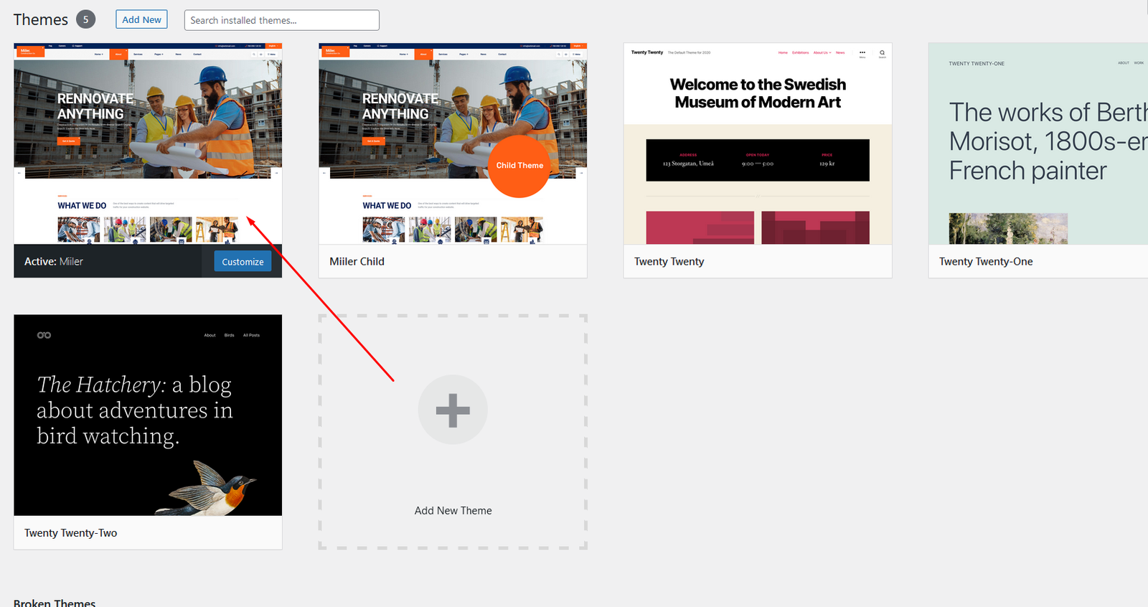
Task: Select the Twenty Twenty theme name label
Action: coord(669,262)
